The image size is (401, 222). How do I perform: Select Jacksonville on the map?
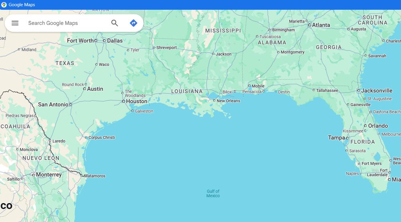coord(377,91)
